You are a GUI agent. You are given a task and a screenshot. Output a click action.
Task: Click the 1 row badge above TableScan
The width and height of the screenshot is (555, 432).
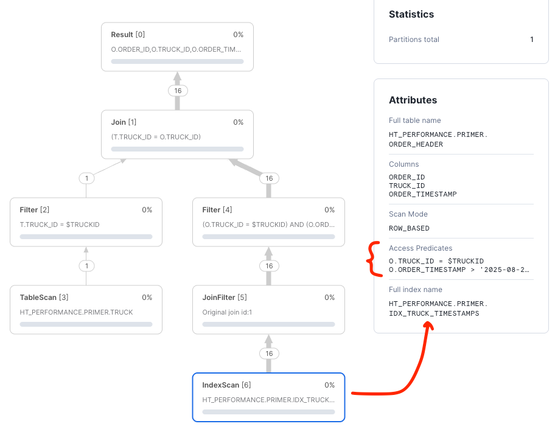click(86, 266)
